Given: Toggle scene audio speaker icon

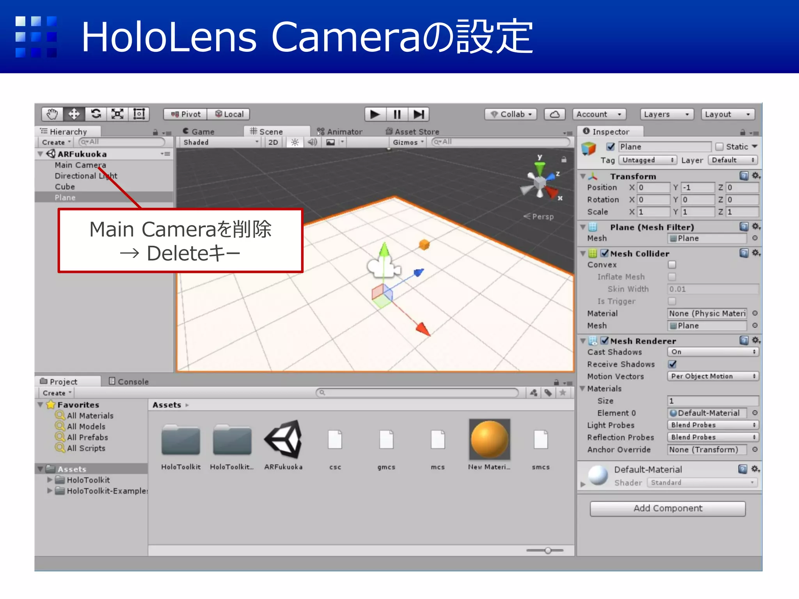Looking at the screenshot, I should tap(312, 142).
